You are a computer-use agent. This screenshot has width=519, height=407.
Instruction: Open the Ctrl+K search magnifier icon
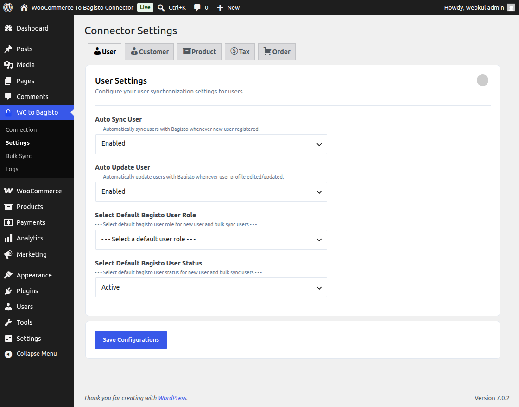(x=161, y=7)
